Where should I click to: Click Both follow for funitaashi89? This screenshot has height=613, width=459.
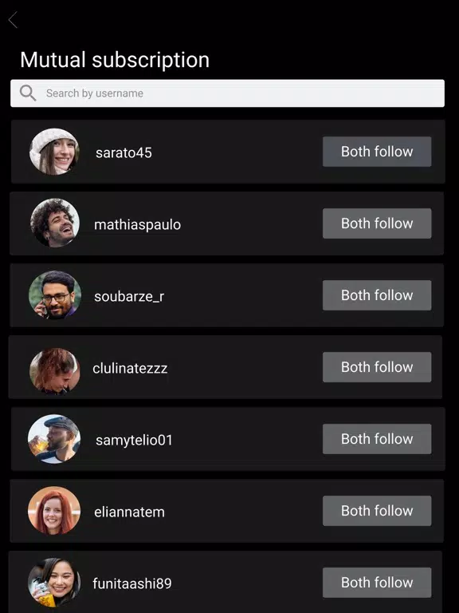point(377,583)
